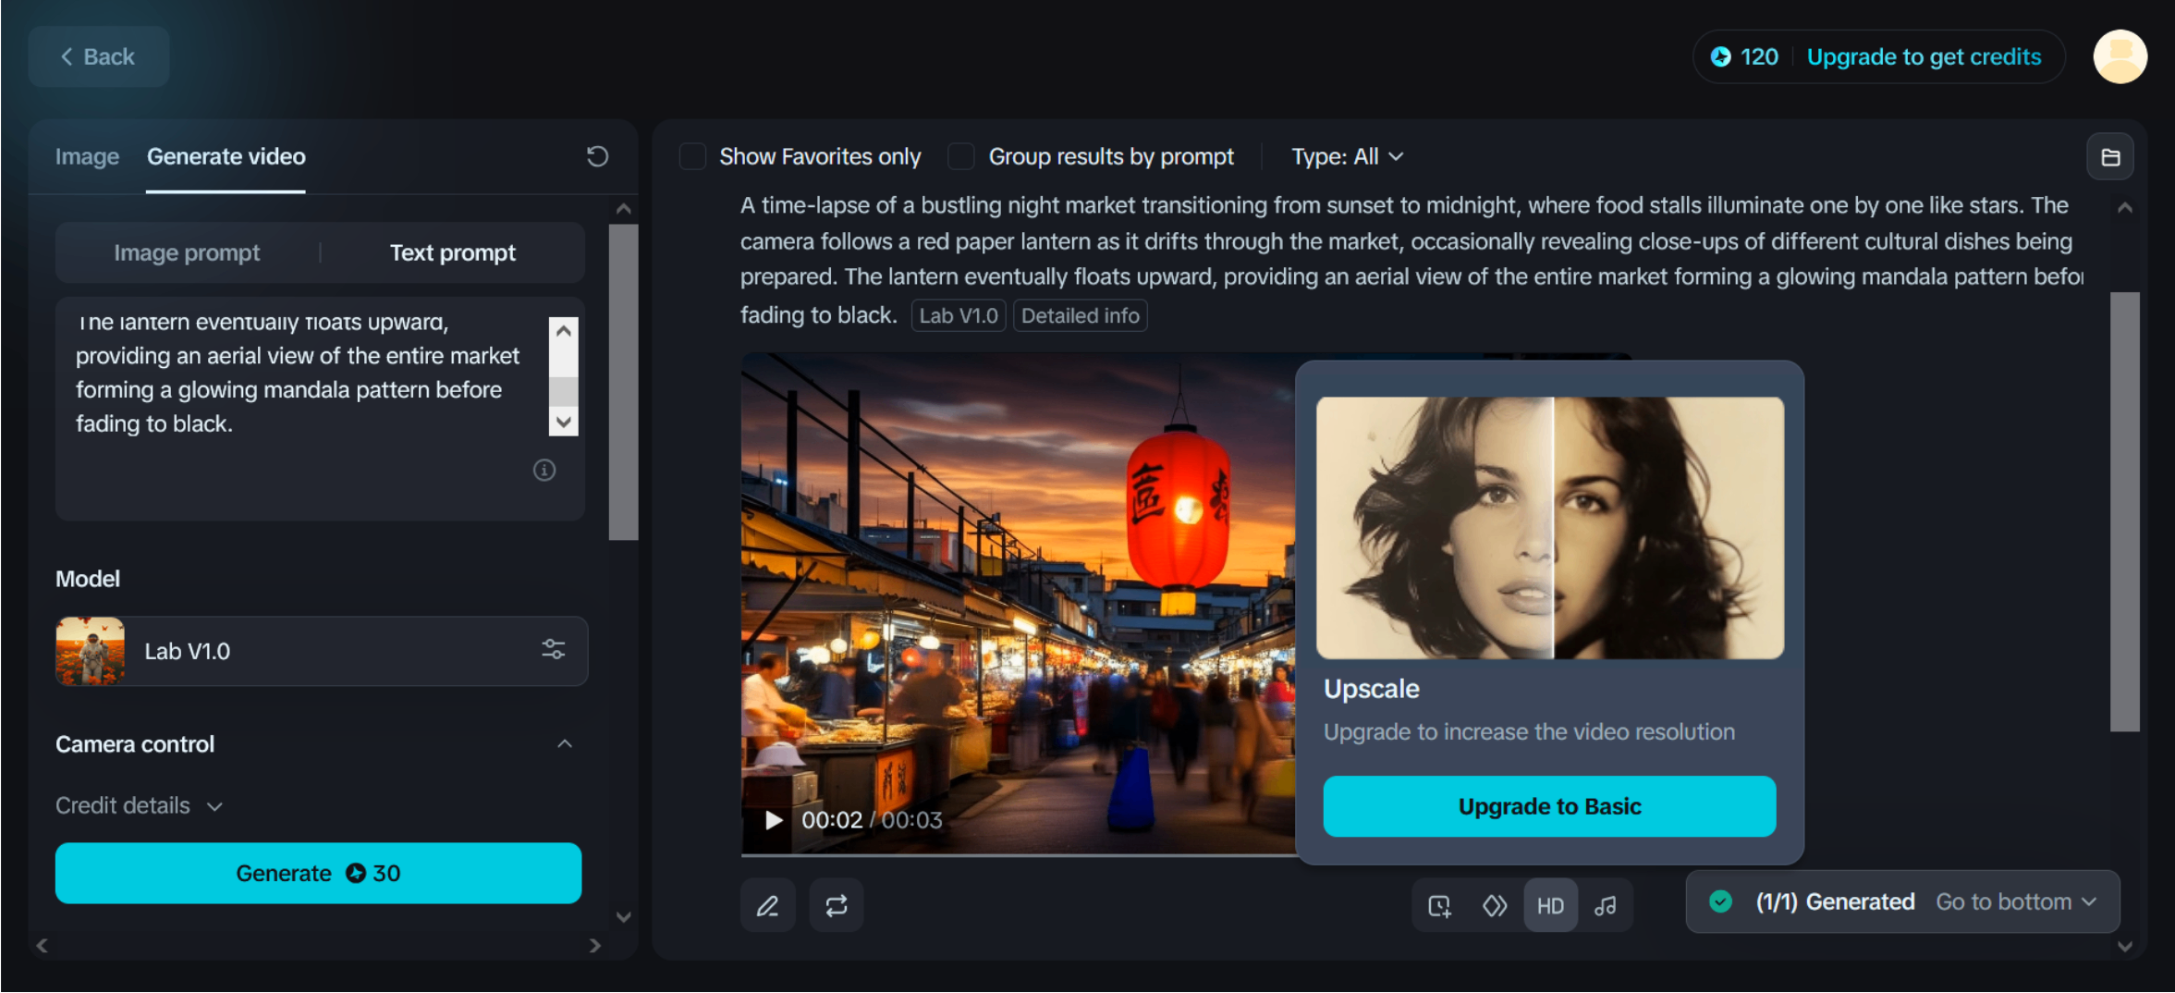Screen dimensions: 2175x993
Task: Click the credits coin icon showing 120
Action: [x=1720, y=57]
